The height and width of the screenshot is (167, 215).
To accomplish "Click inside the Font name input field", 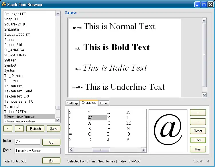I will (38, 151).
